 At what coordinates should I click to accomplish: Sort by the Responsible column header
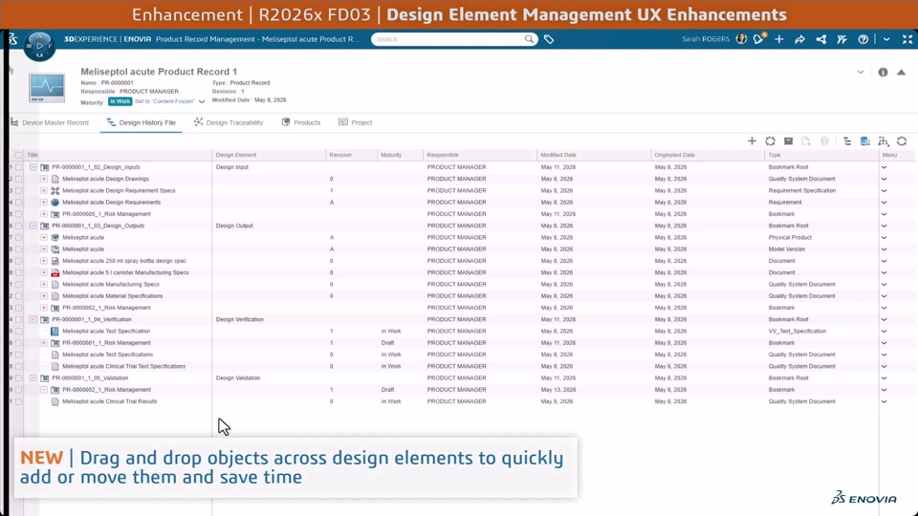[x=443, y=155]
